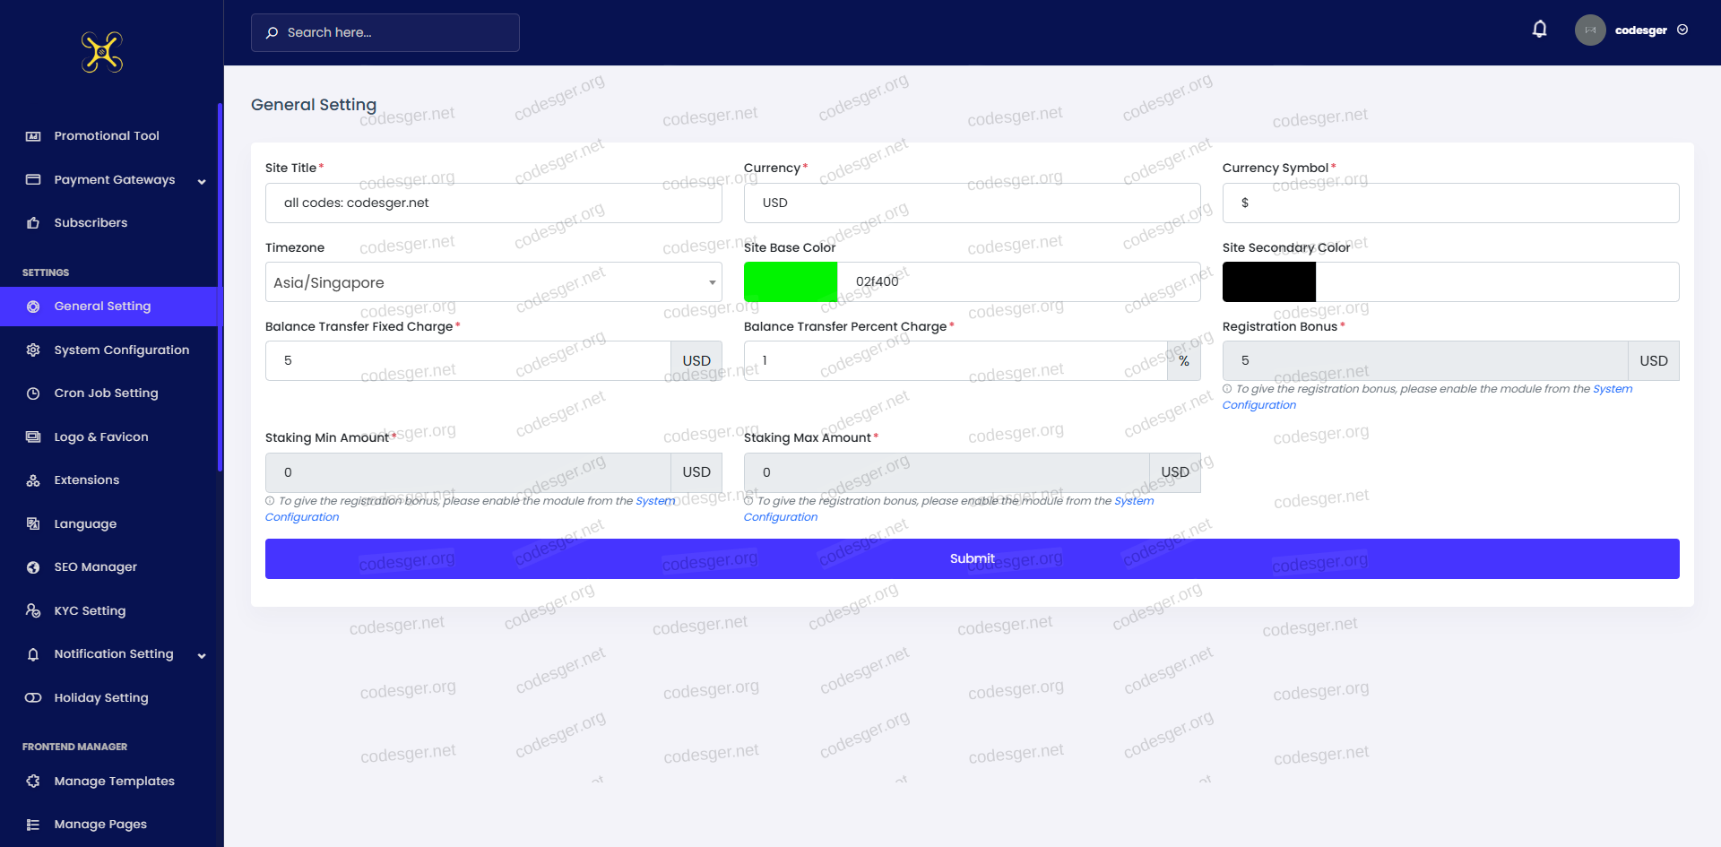Open the Timezone Asia/Singapore dropdown

pos(493,282)
